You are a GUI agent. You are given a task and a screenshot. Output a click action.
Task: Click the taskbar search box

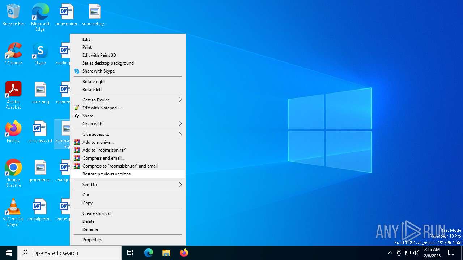pos(69,253)
